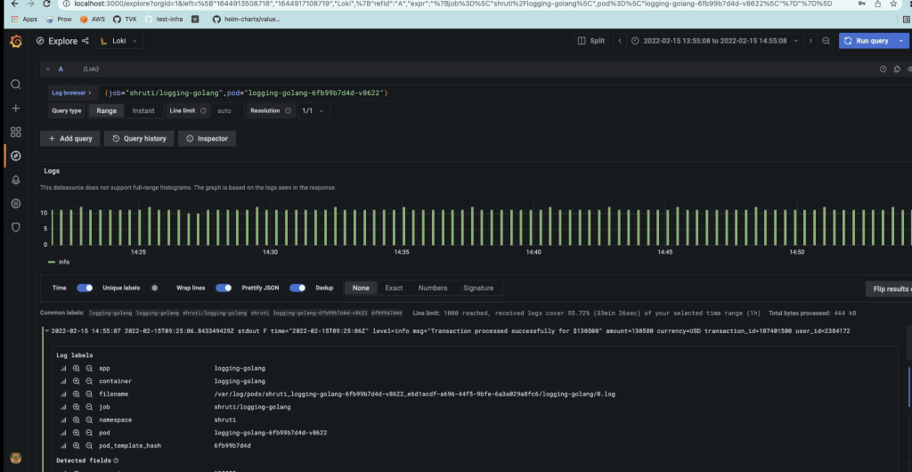912x472 pixels.
Task: Click the Resolution info icon
Action: coord(288,110)
